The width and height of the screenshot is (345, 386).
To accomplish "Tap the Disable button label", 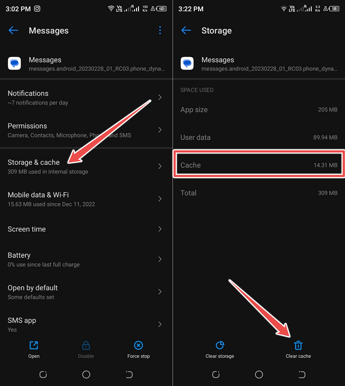I will point(86,356).
